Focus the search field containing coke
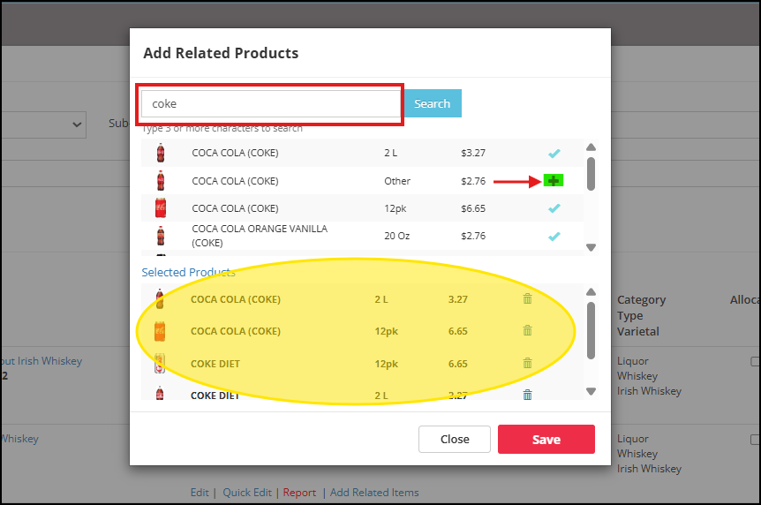Viewport: 761px width, 505px height. click(x=271, y=104)
